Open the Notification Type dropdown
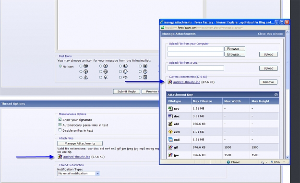300x183 pixels. [x=78, y=173]
